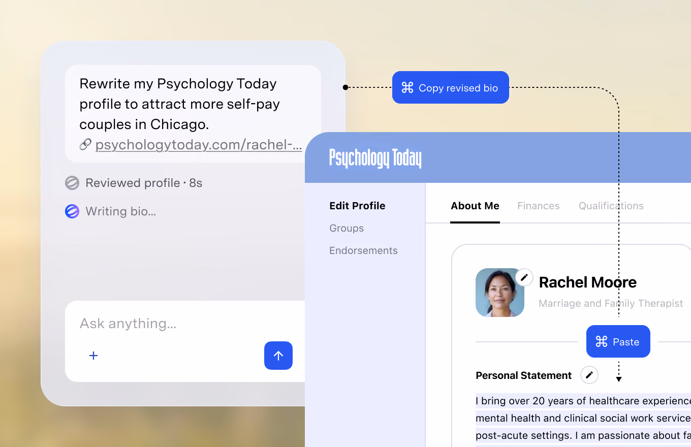
Task: Click the text line starting 'post-acute settings'
Action: [x=583, y=435]
